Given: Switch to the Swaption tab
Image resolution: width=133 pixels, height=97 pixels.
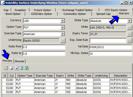Looking at the screenshot, I should (x=20, y=10).
